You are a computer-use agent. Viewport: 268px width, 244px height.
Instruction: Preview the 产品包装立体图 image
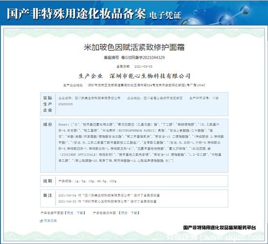tap(124, 213)
